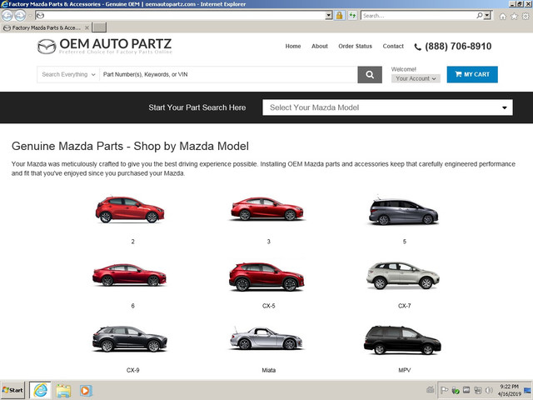Click the model label 6

coord(132,306)
